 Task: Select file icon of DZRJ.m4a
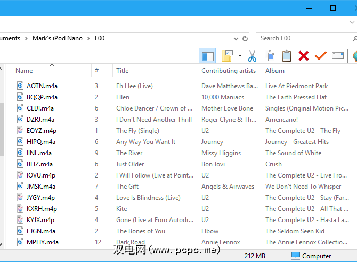pos(20,119)
